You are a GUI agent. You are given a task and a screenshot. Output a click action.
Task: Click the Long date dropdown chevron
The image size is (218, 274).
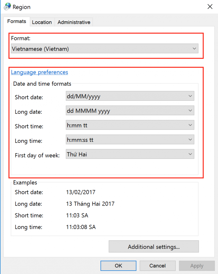click(190, 111)
